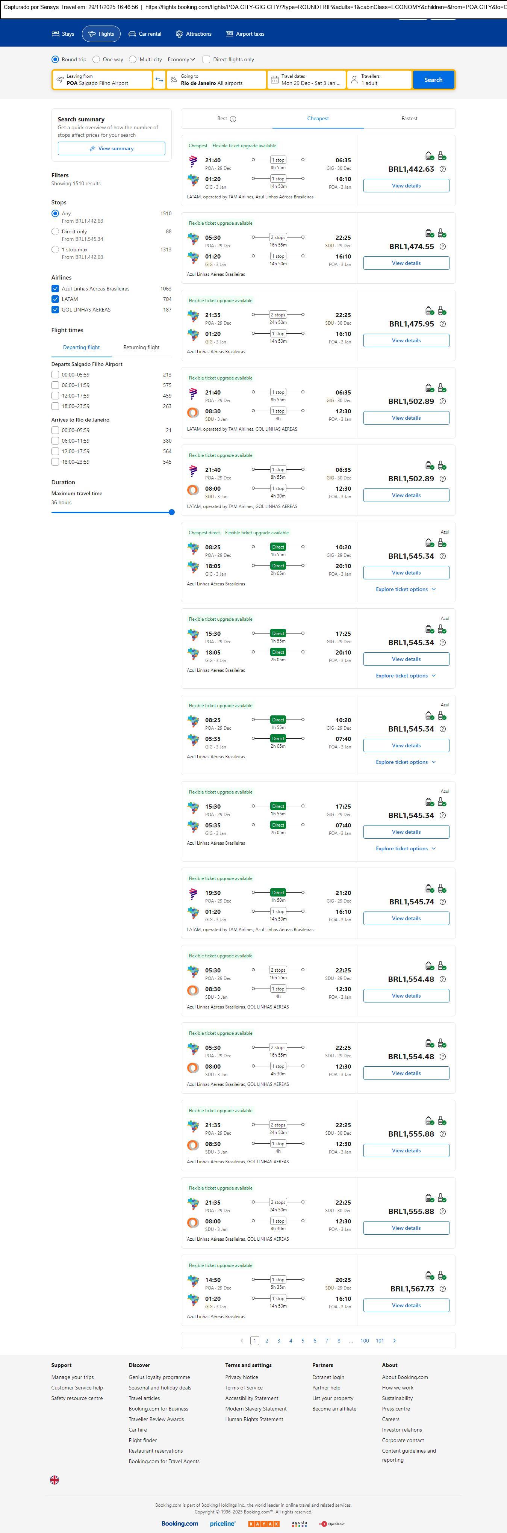Click the View summary button

point(111,149)
